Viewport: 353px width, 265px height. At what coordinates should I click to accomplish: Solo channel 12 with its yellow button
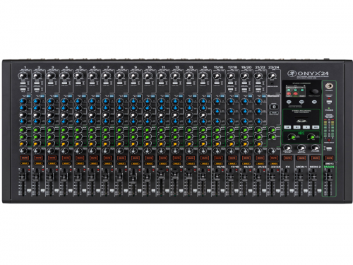coord(176,163)
